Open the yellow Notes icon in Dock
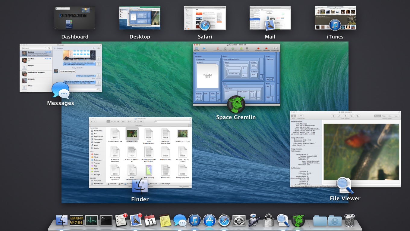Screen dimensions: 410x231 165,220
